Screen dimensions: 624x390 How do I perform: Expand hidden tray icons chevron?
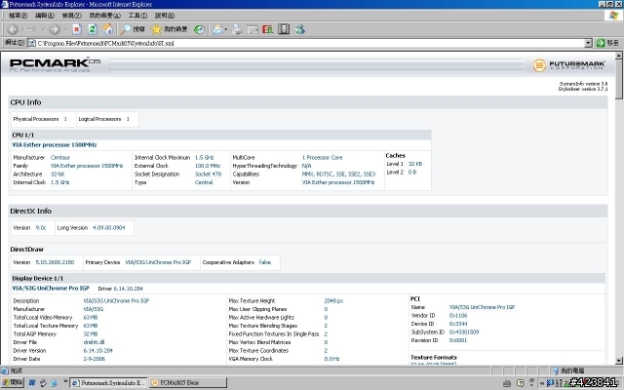[x=542, y=383]
